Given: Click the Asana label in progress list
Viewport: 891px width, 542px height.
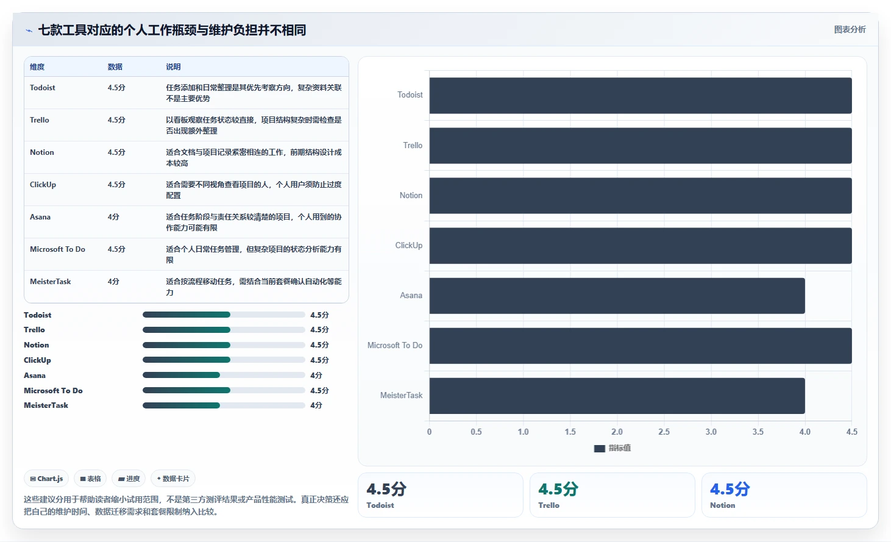Looking at the screenshot, I should [x=35, y=375].
